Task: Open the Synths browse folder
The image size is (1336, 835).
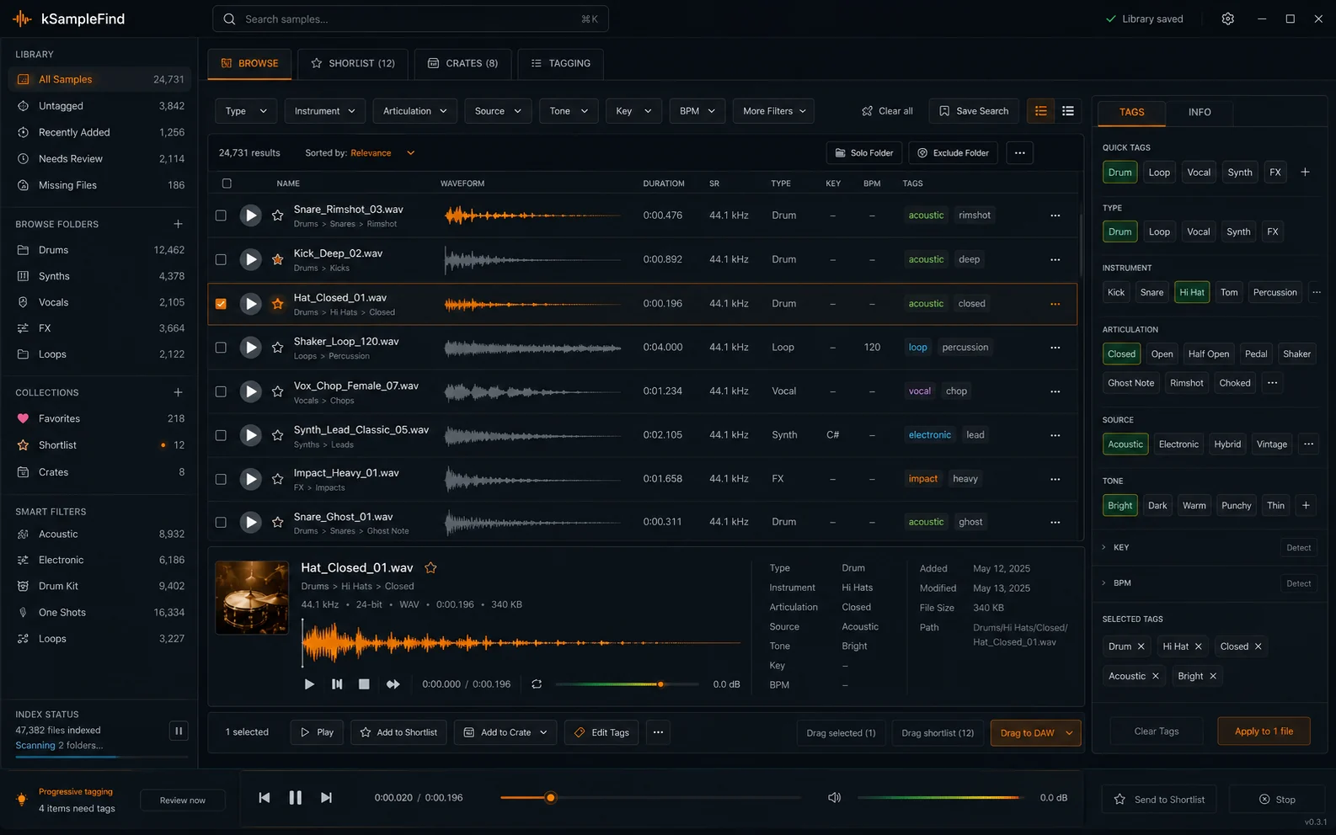Action: pos(100,276)
